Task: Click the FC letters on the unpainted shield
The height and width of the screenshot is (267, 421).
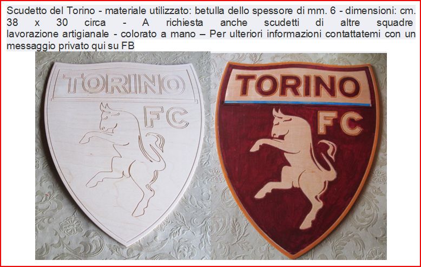Action: [166, 117]
